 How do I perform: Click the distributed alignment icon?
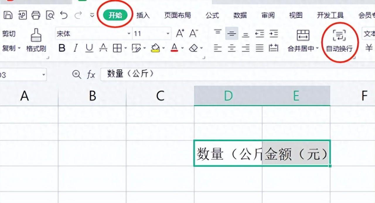[274, 48]
